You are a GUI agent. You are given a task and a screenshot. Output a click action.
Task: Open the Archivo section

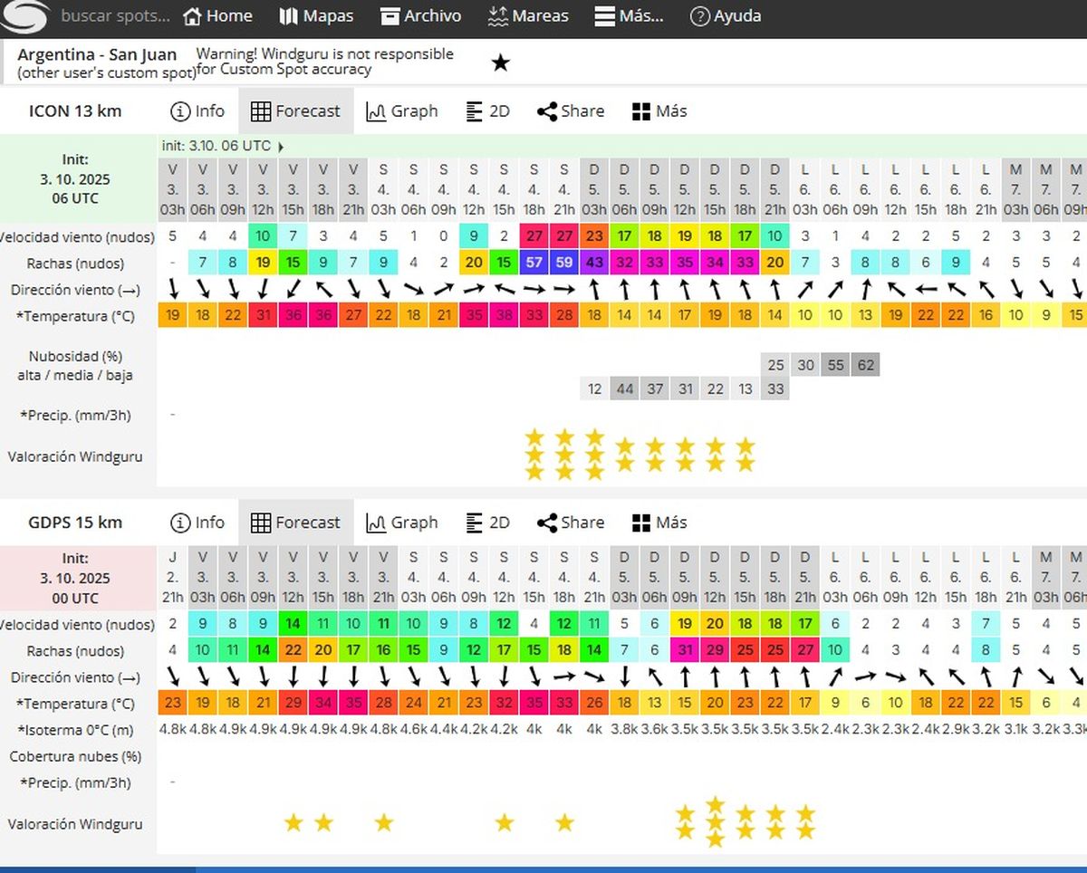[x=420, y=16]
